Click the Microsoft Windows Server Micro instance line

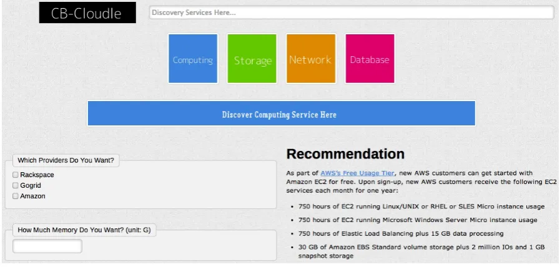point(418,220)
